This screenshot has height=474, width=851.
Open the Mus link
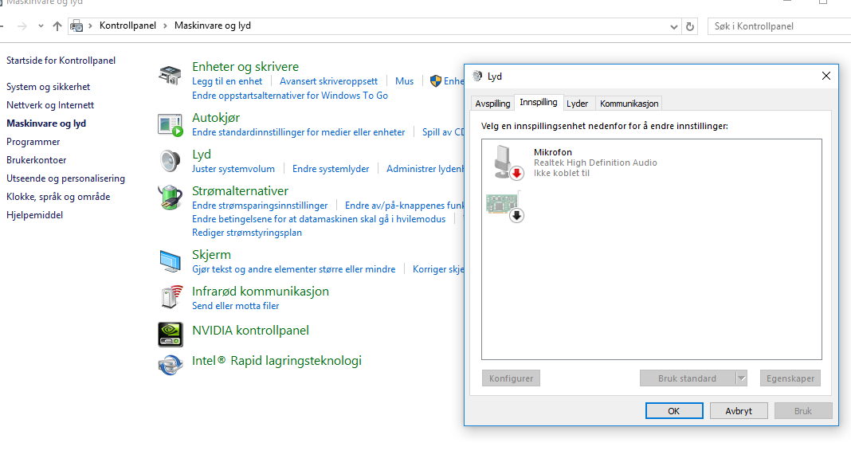coord(404,81)
